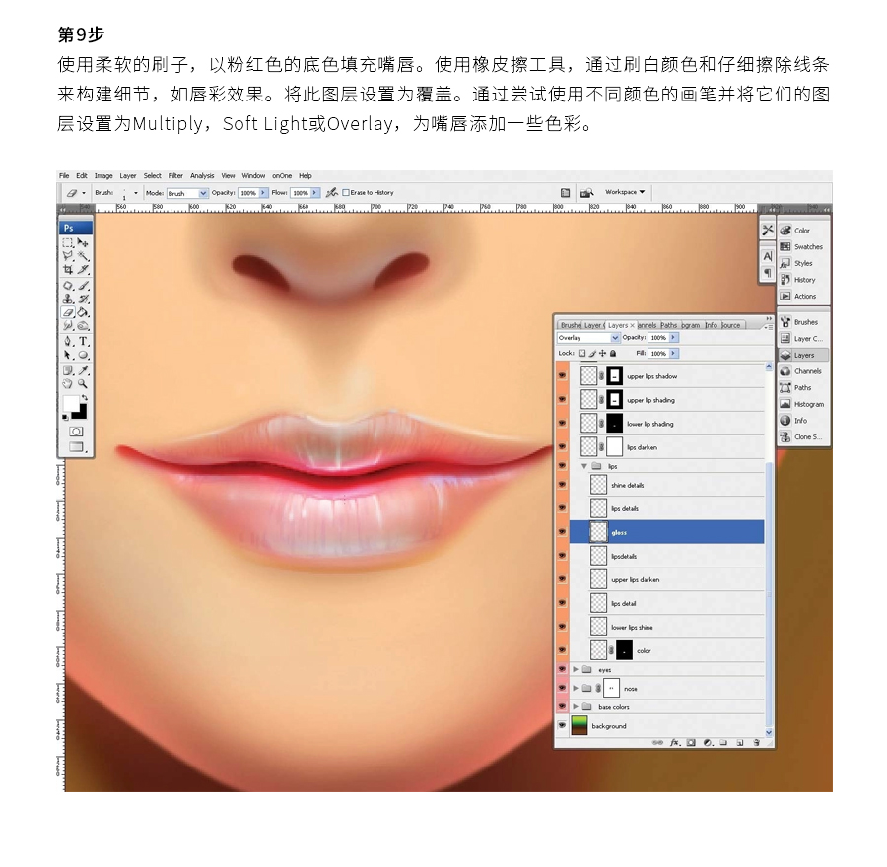Select the Healing Patch tool
This screenshot has width=887, height=867.
[x=68, y=286]
